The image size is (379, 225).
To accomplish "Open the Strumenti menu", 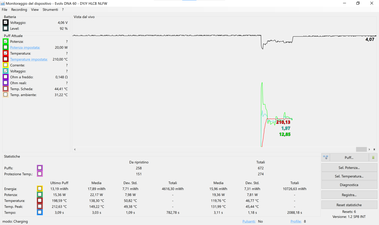I will click(x=51, y=9).
